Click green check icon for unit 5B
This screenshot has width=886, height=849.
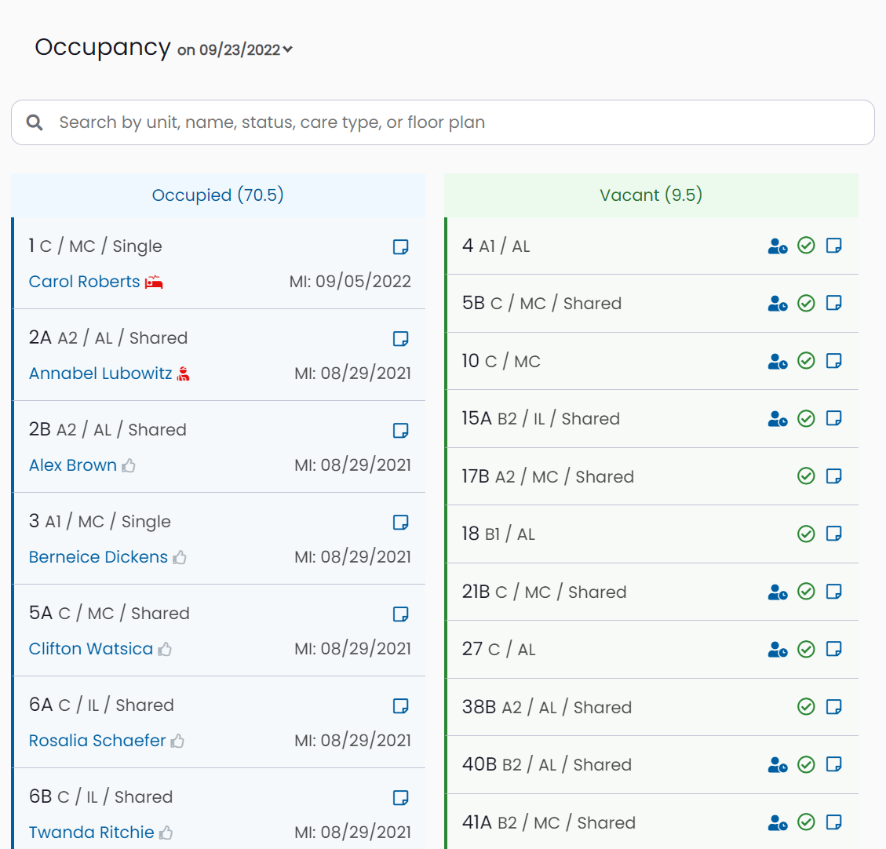click(x=806, y=304)
